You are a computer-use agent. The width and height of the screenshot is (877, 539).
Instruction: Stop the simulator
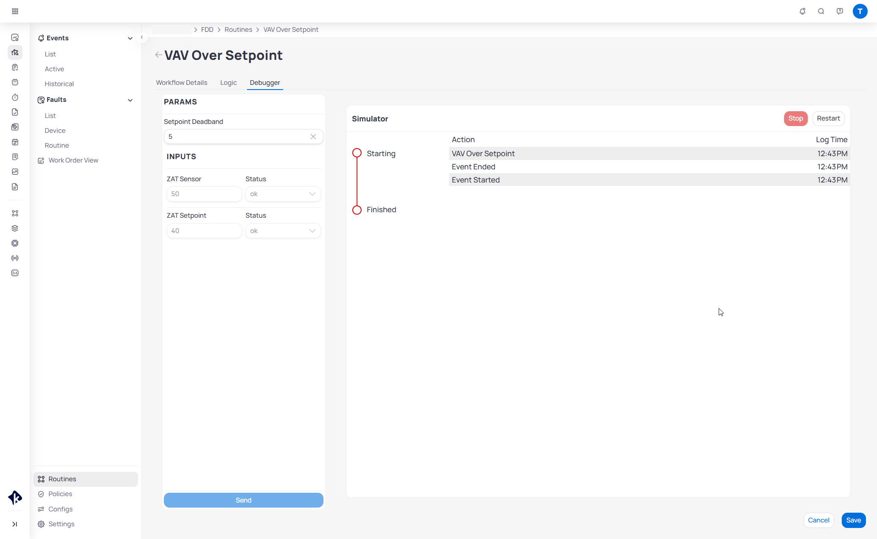point(795,118)
